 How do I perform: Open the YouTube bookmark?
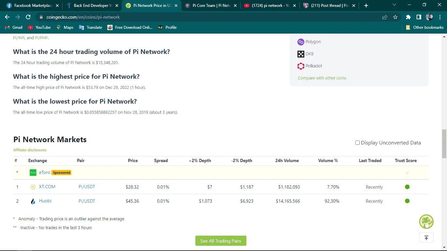pos(39,27)
